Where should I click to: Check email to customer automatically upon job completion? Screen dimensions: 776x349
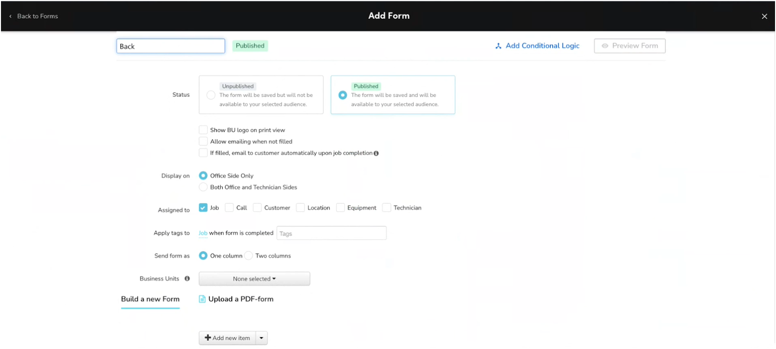coord(203,153)
